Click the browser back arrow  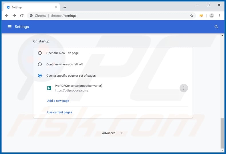point(7,15)
